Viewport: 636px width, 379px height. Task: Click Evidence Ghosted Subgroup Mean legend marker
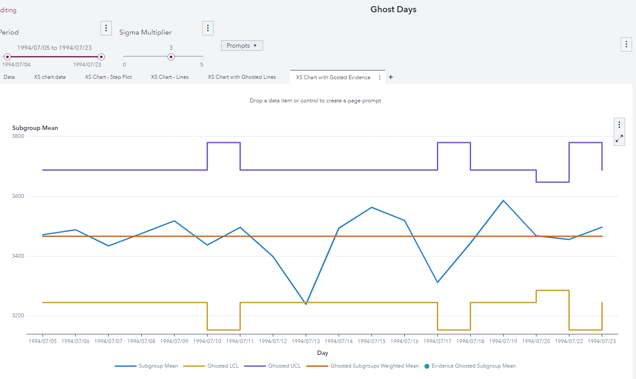(x=427, y=366)
